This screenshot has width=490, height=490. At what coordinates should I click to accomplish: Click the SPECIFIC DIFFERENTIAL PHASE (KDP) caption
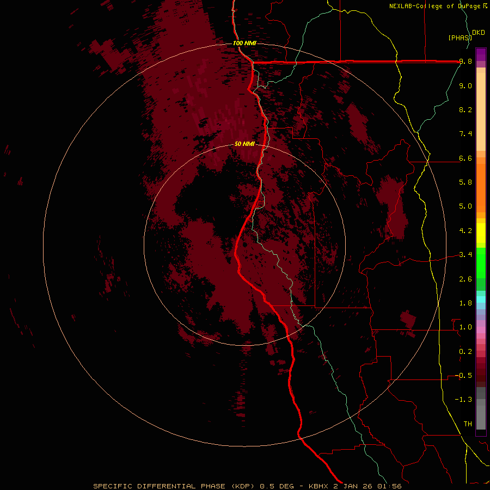pyautogui.click(x=175, y=486)
